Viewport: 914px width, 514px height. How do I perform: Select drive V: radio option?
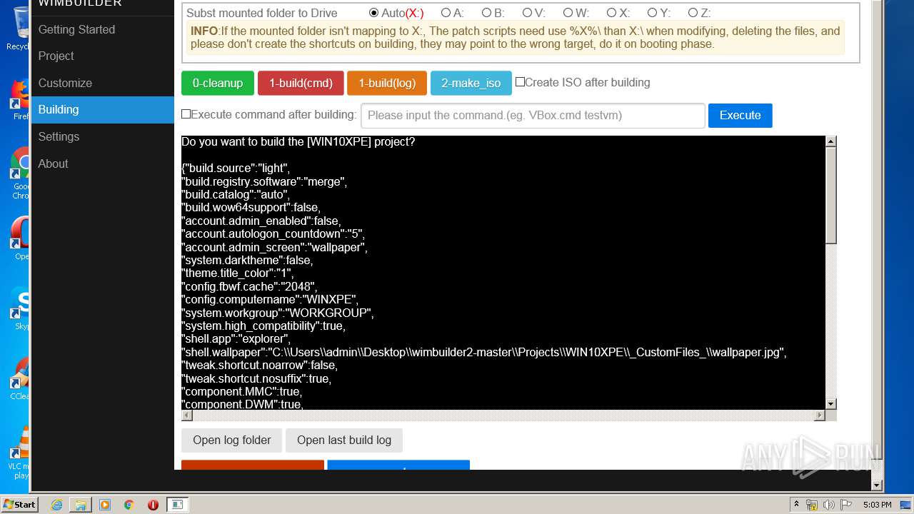527,13
